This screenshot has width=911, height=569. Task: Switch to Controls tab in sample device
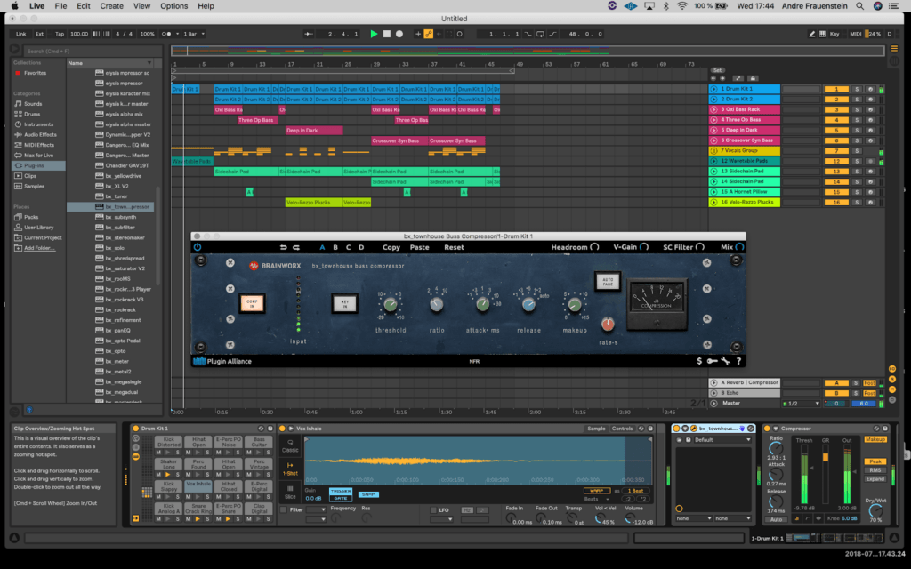pos(622,429)
